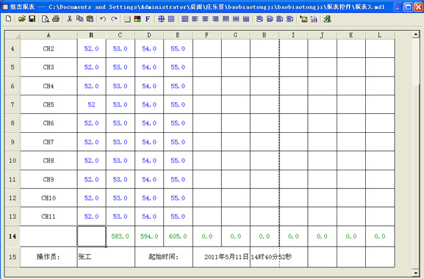Viewport: 424px width, 279px height.
Task: Select the 操作员: label cell
Action: click(48, 257)
